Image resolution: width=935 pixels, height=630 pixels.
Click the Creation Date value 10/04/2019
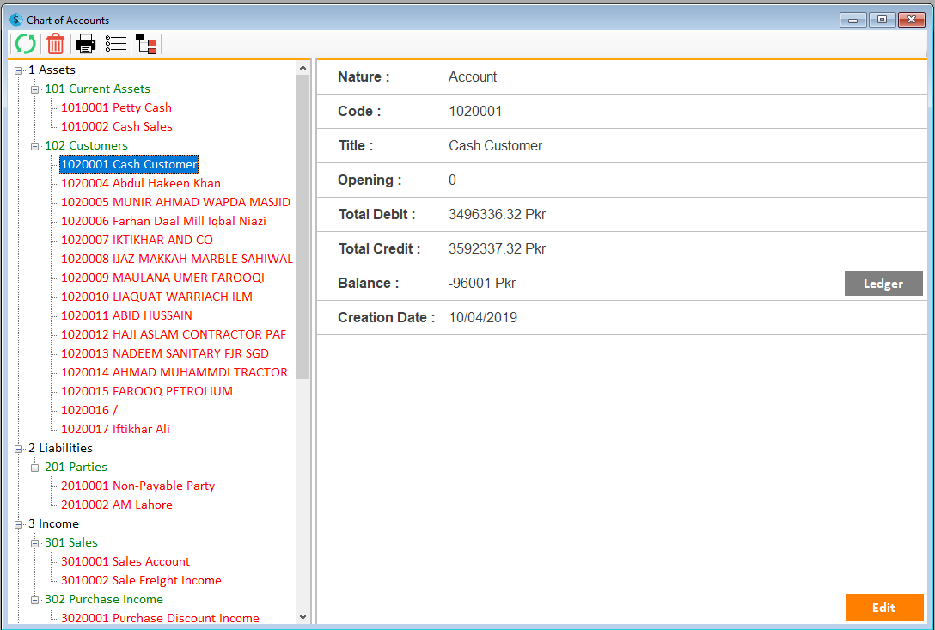pyautogui.click(x=483, y=317)
